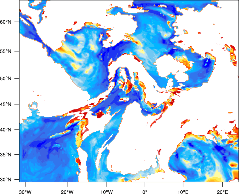239x194 pixels.
Task: Click the 50°N latitude label
Action: [6, 78]
